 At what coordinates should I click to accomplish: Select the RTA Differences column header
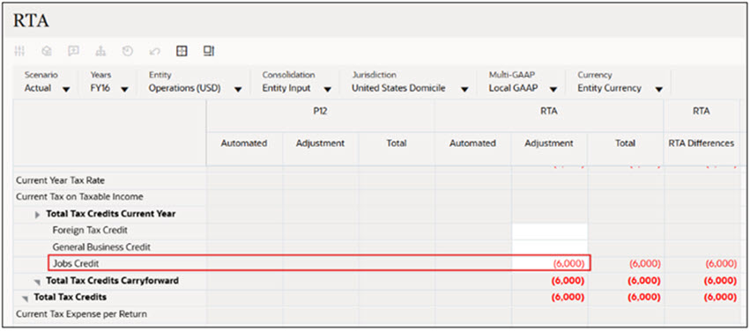702,143
